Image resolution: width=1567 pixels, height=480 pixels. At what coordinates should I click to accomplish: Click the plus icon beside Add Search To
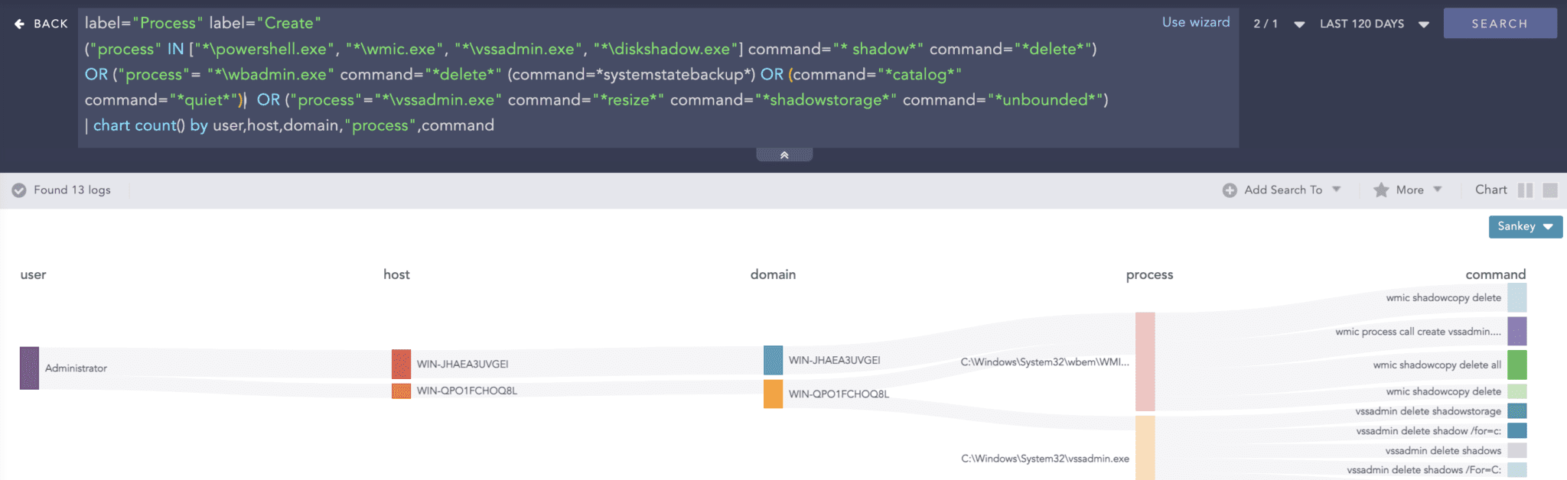(x=1229, y=190)
